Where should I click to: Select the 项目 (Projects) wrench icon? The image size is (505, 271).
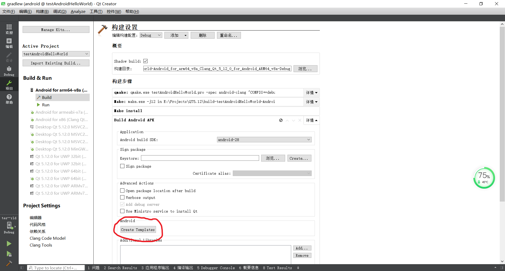(9, 84)
